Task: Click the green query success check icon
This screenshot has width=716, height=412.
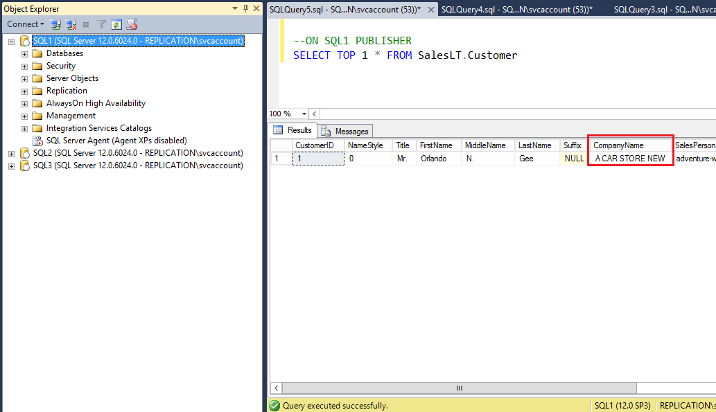Action: pos(274,406)
